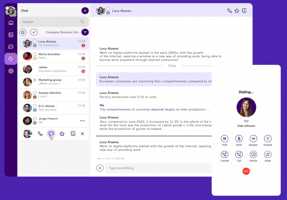Click the Search field in the Chat panel
287x200 pixels.
pos(54,22)
